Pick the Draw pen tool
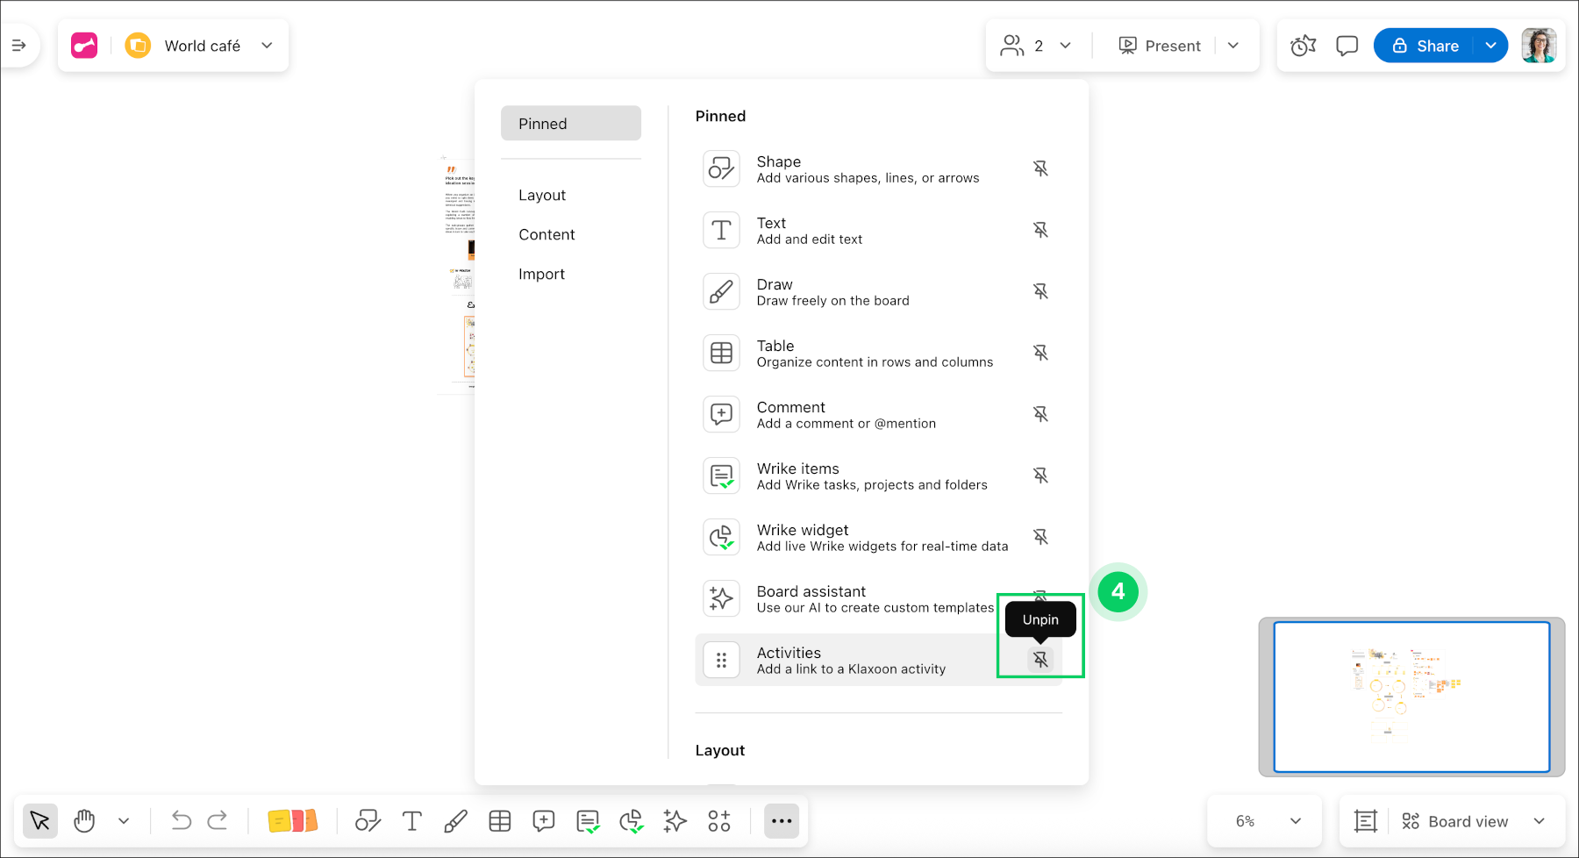Viewport: 1579px width, 858px height. click(456, 821)
